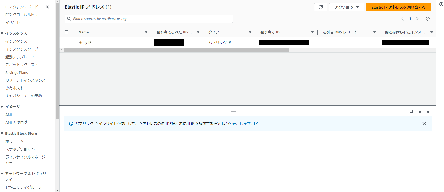This screenshot has height=192, width=444.
Task: Click the search magnifier icon
Action: click(x=69, y=19)
